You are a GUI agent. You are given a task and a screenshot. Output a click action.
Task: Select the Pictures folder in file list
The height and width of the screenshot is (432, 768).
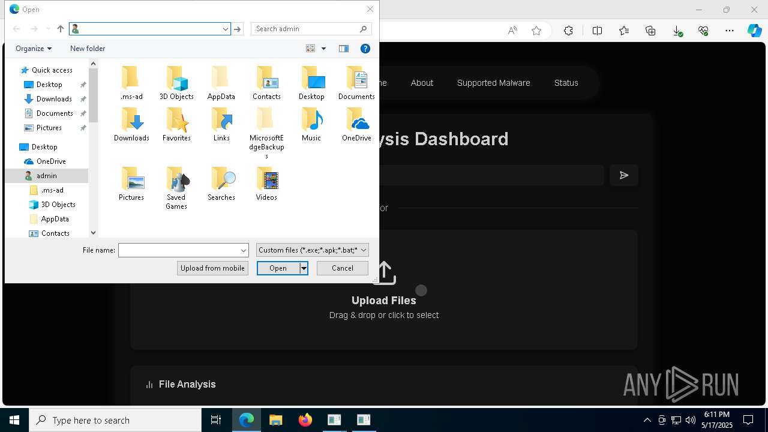131,184
